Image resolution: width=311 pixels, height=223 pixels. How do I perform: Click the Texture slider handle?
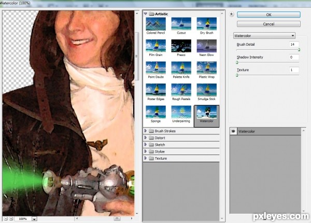(237, 75)
